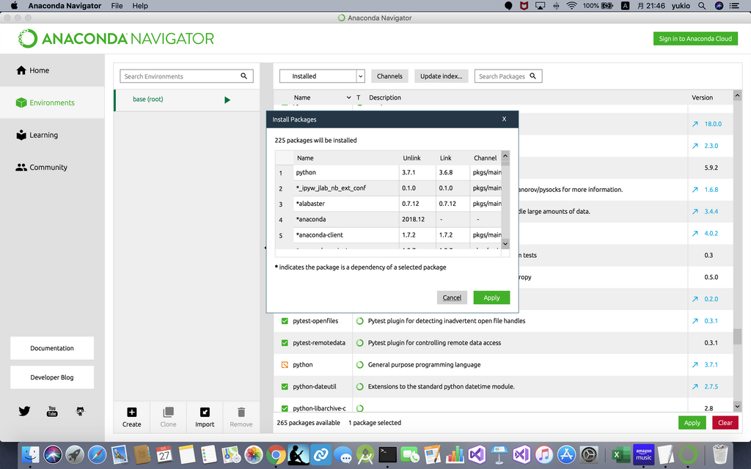Click Sign in to Anaconda Cloud

tap(695, 39)
